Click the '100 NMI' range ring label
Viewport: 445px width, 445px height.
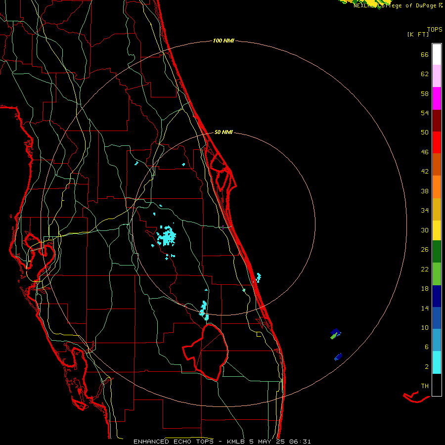(x=223, y=41)
